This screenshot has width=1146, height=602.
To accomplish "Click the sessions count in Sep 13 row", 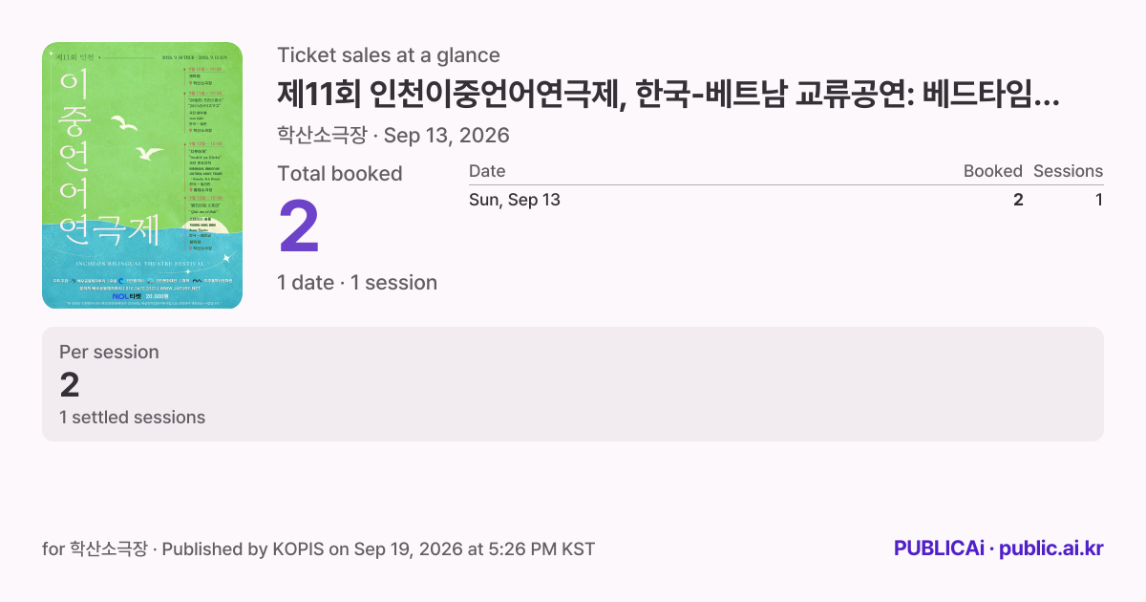I will [x=1099, y=200].
